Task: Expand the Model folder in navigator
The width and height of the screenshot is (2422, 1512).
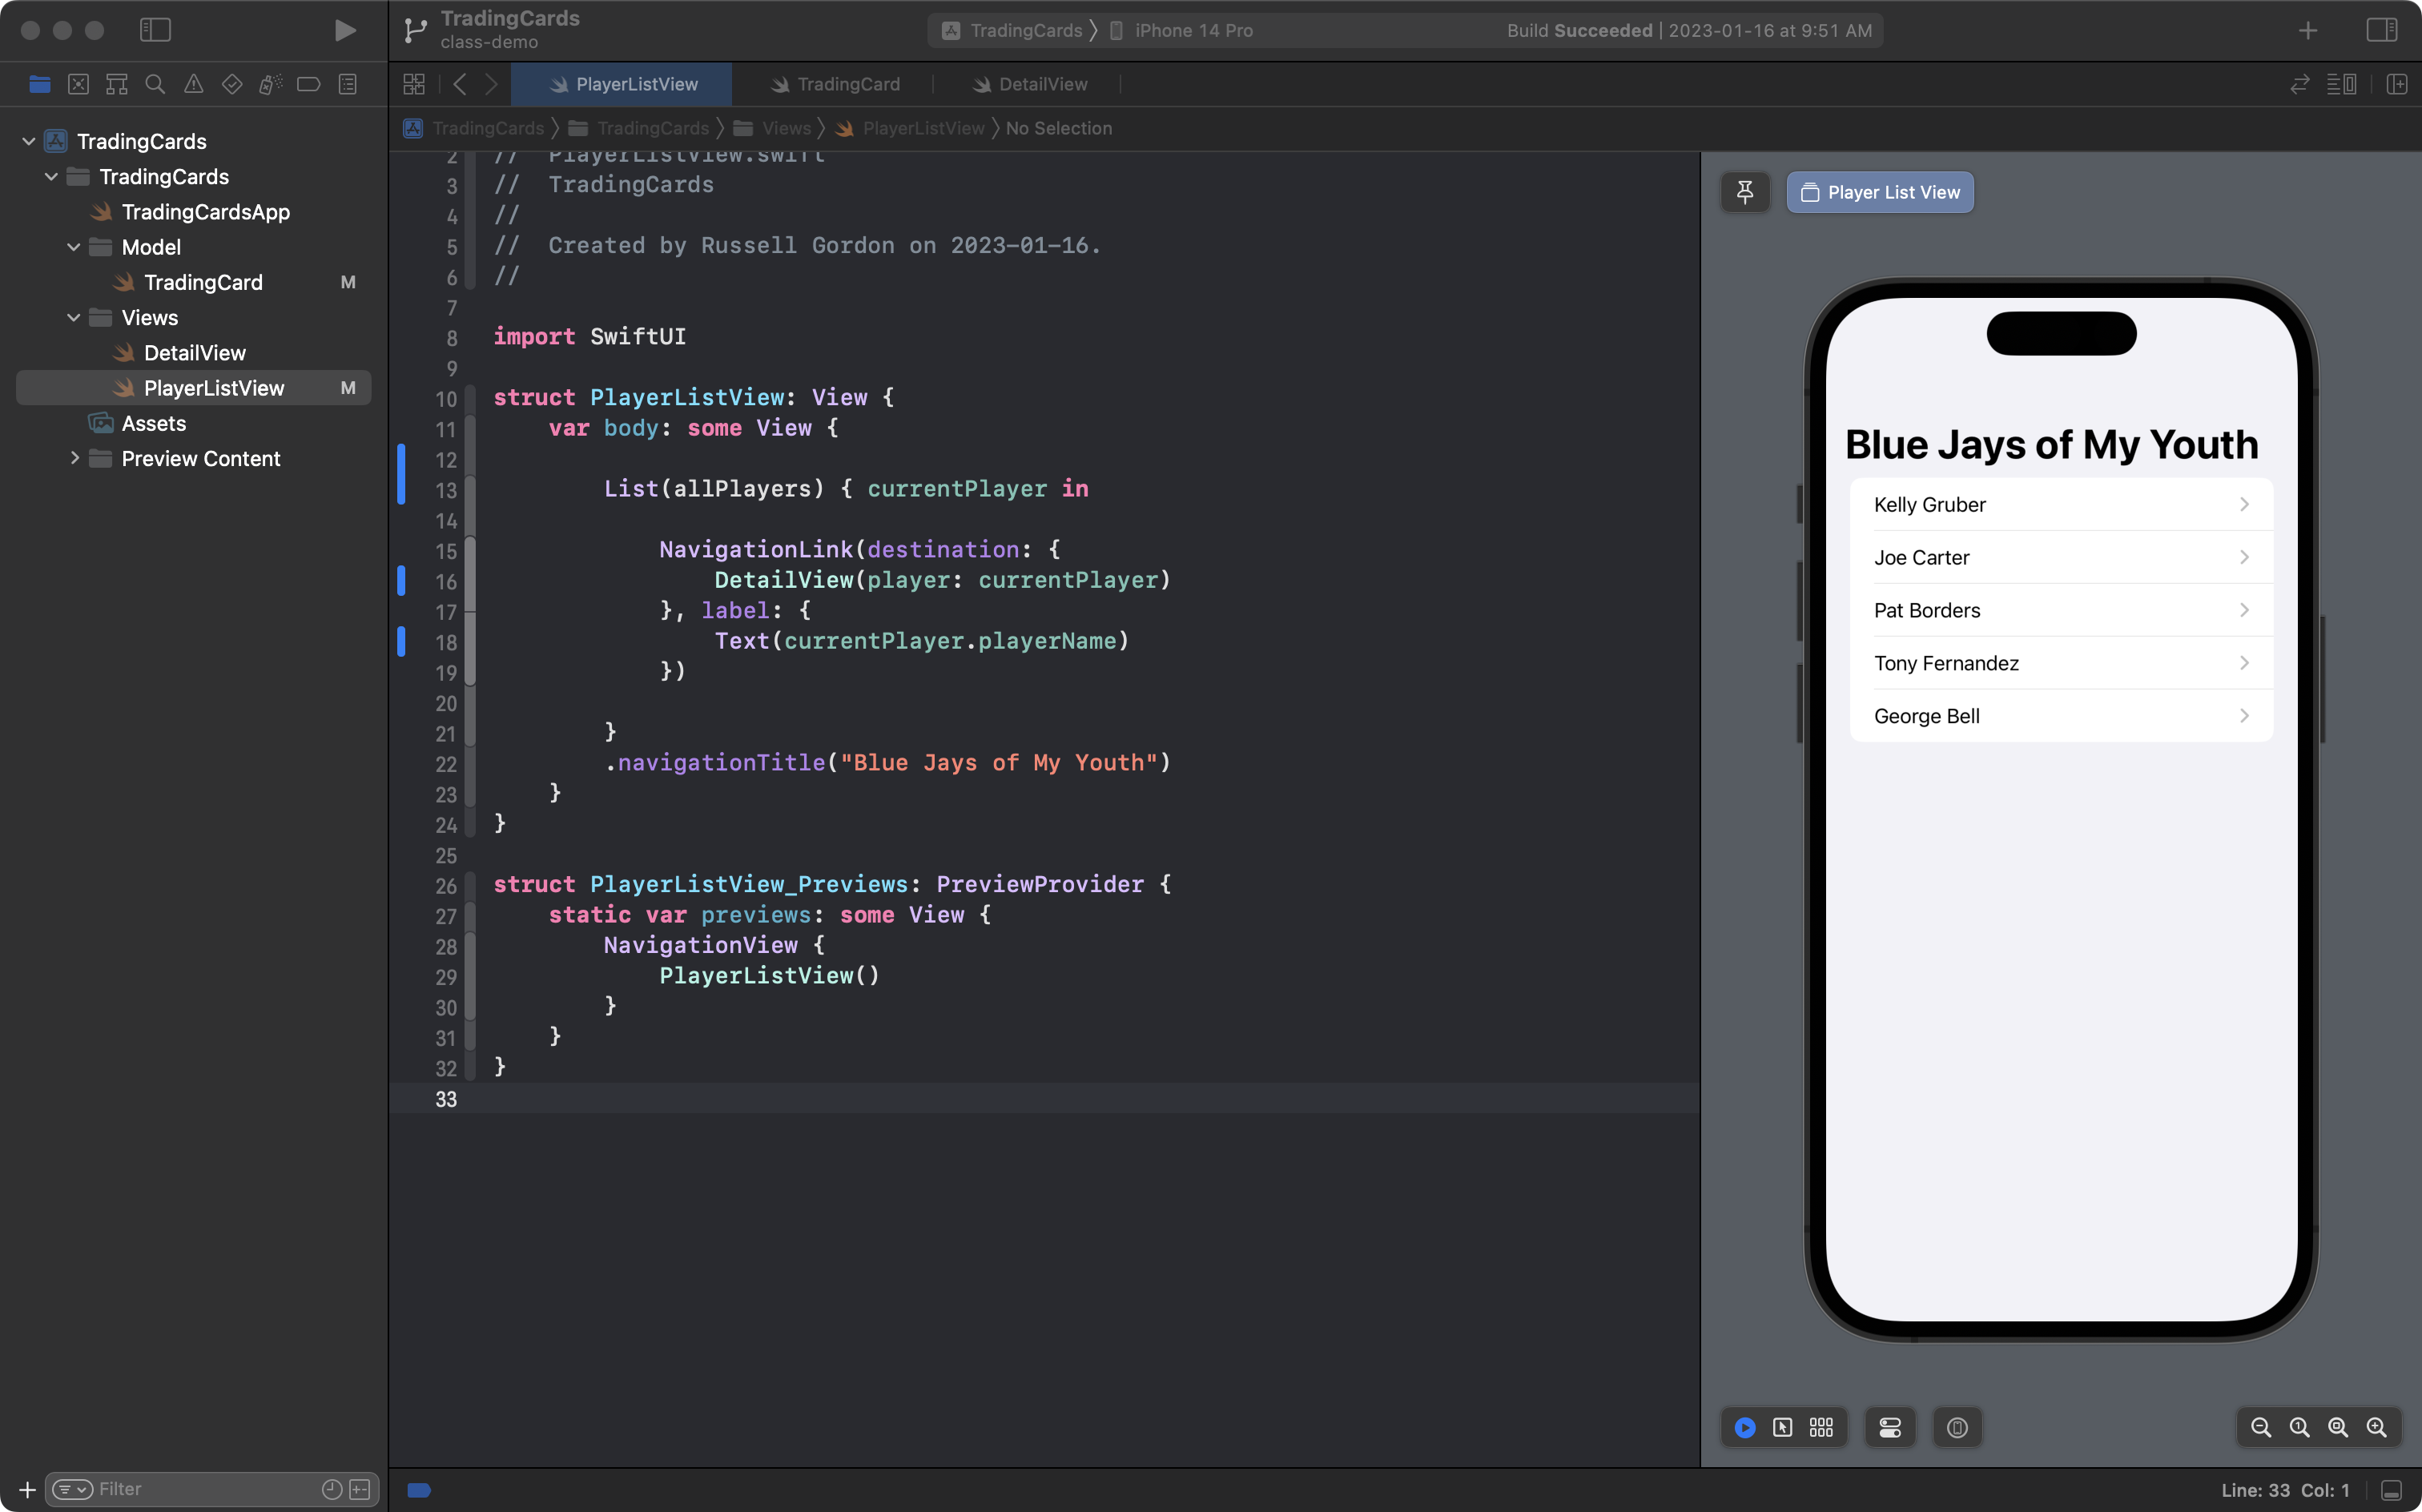Action: click(71, 247)
